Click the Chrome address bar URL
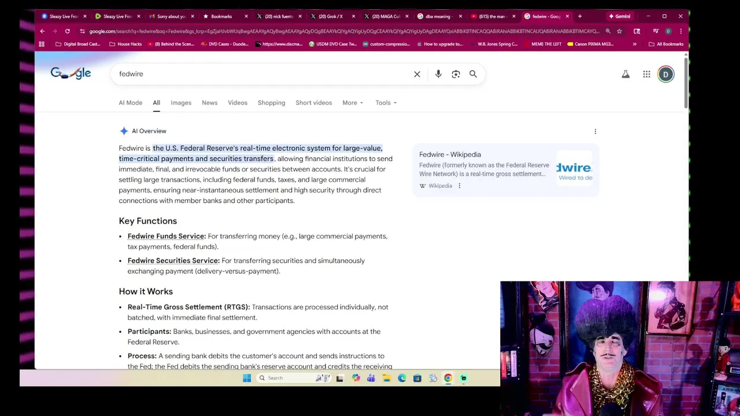 344,31
